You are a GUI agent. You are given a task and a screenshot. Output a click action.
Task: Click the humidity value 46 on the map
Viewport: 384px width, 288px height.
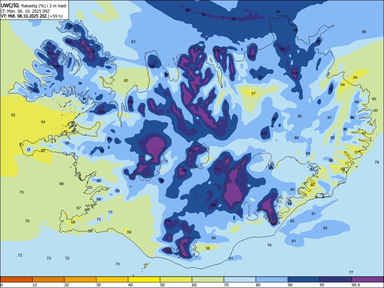[x=312, y=185]
